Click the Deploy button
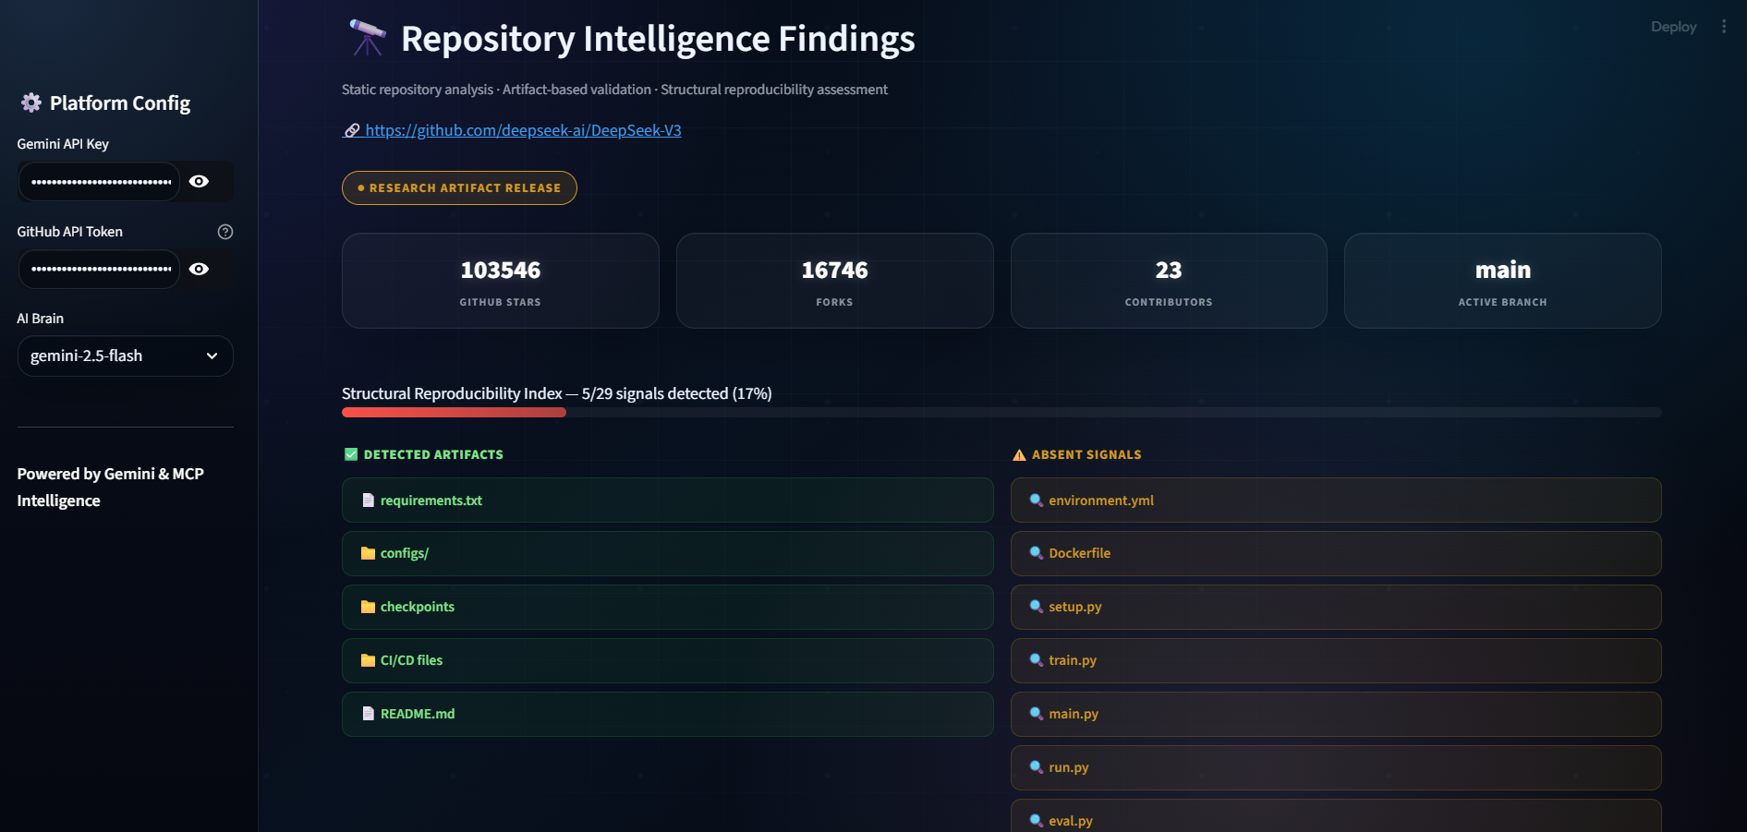The image size is (1747, 832). pos(1673,27)
